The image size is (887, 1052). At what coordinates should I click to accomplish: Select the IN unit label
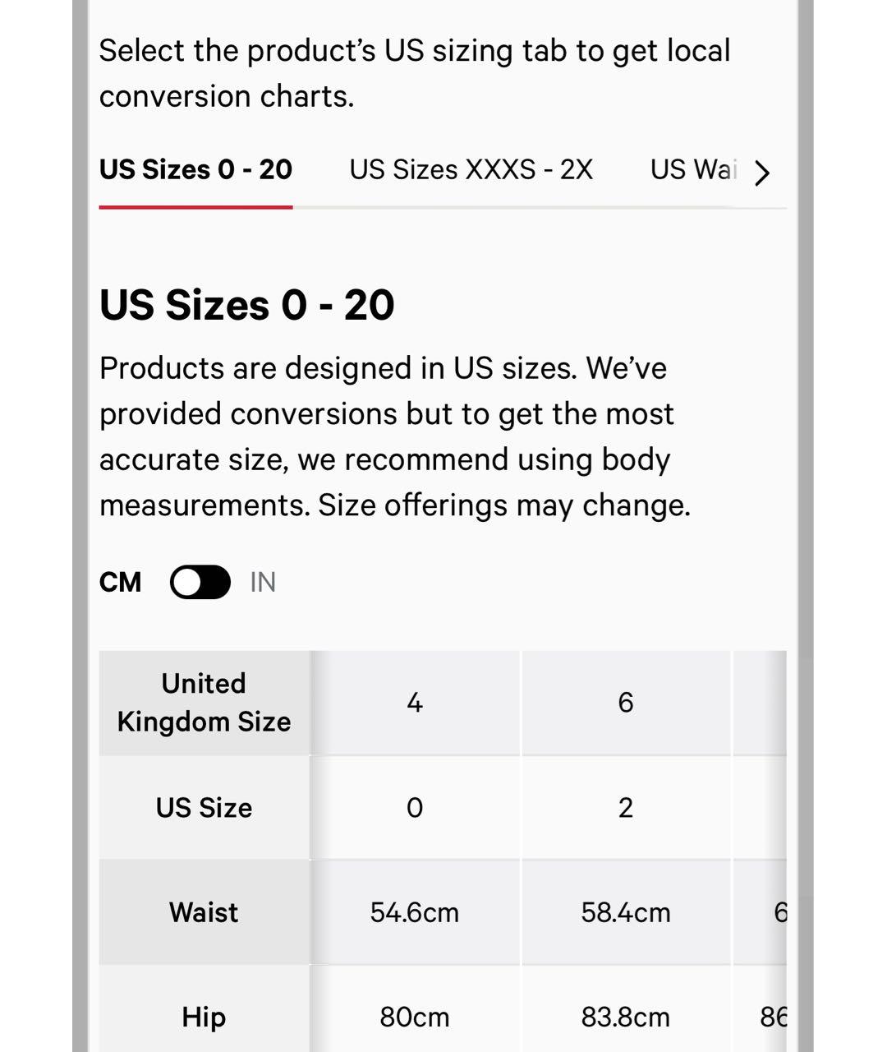(x=263, y=582)
